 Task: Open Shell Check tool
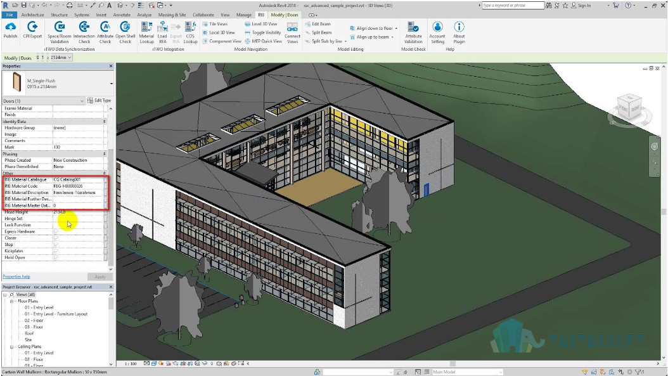(125, 32)
